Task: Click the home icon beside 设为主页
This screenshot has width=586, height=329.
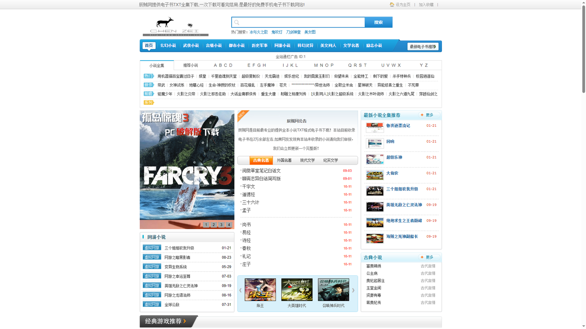Action: [392, 5]
